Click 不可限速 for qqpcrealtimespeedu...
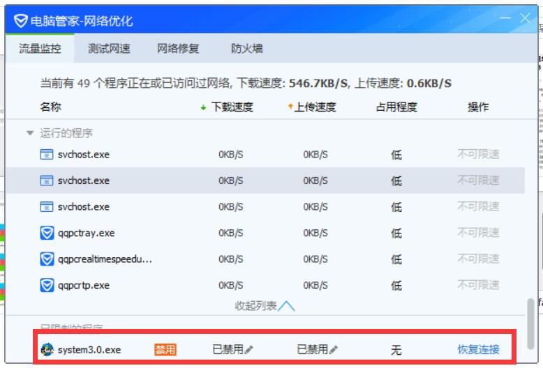The image size is (543, 368). [x=478, y=259]
